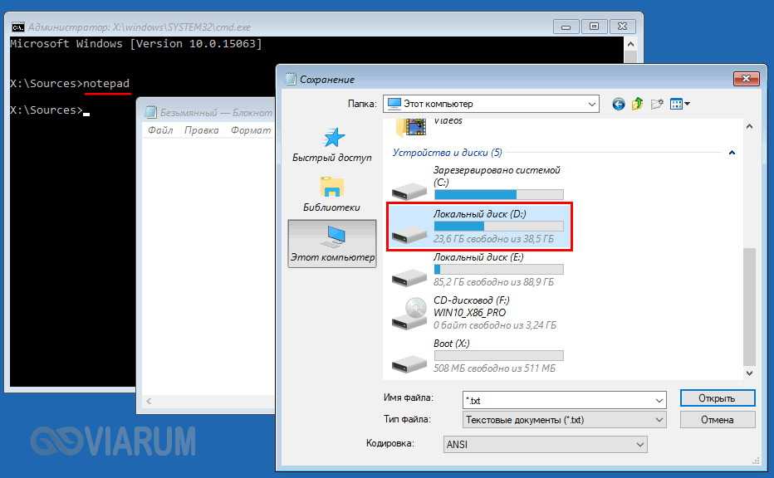Select Этот компьютер in sidebar
Image resolution: width=774 pixels, height=478 pixels.
pos(332,244)
